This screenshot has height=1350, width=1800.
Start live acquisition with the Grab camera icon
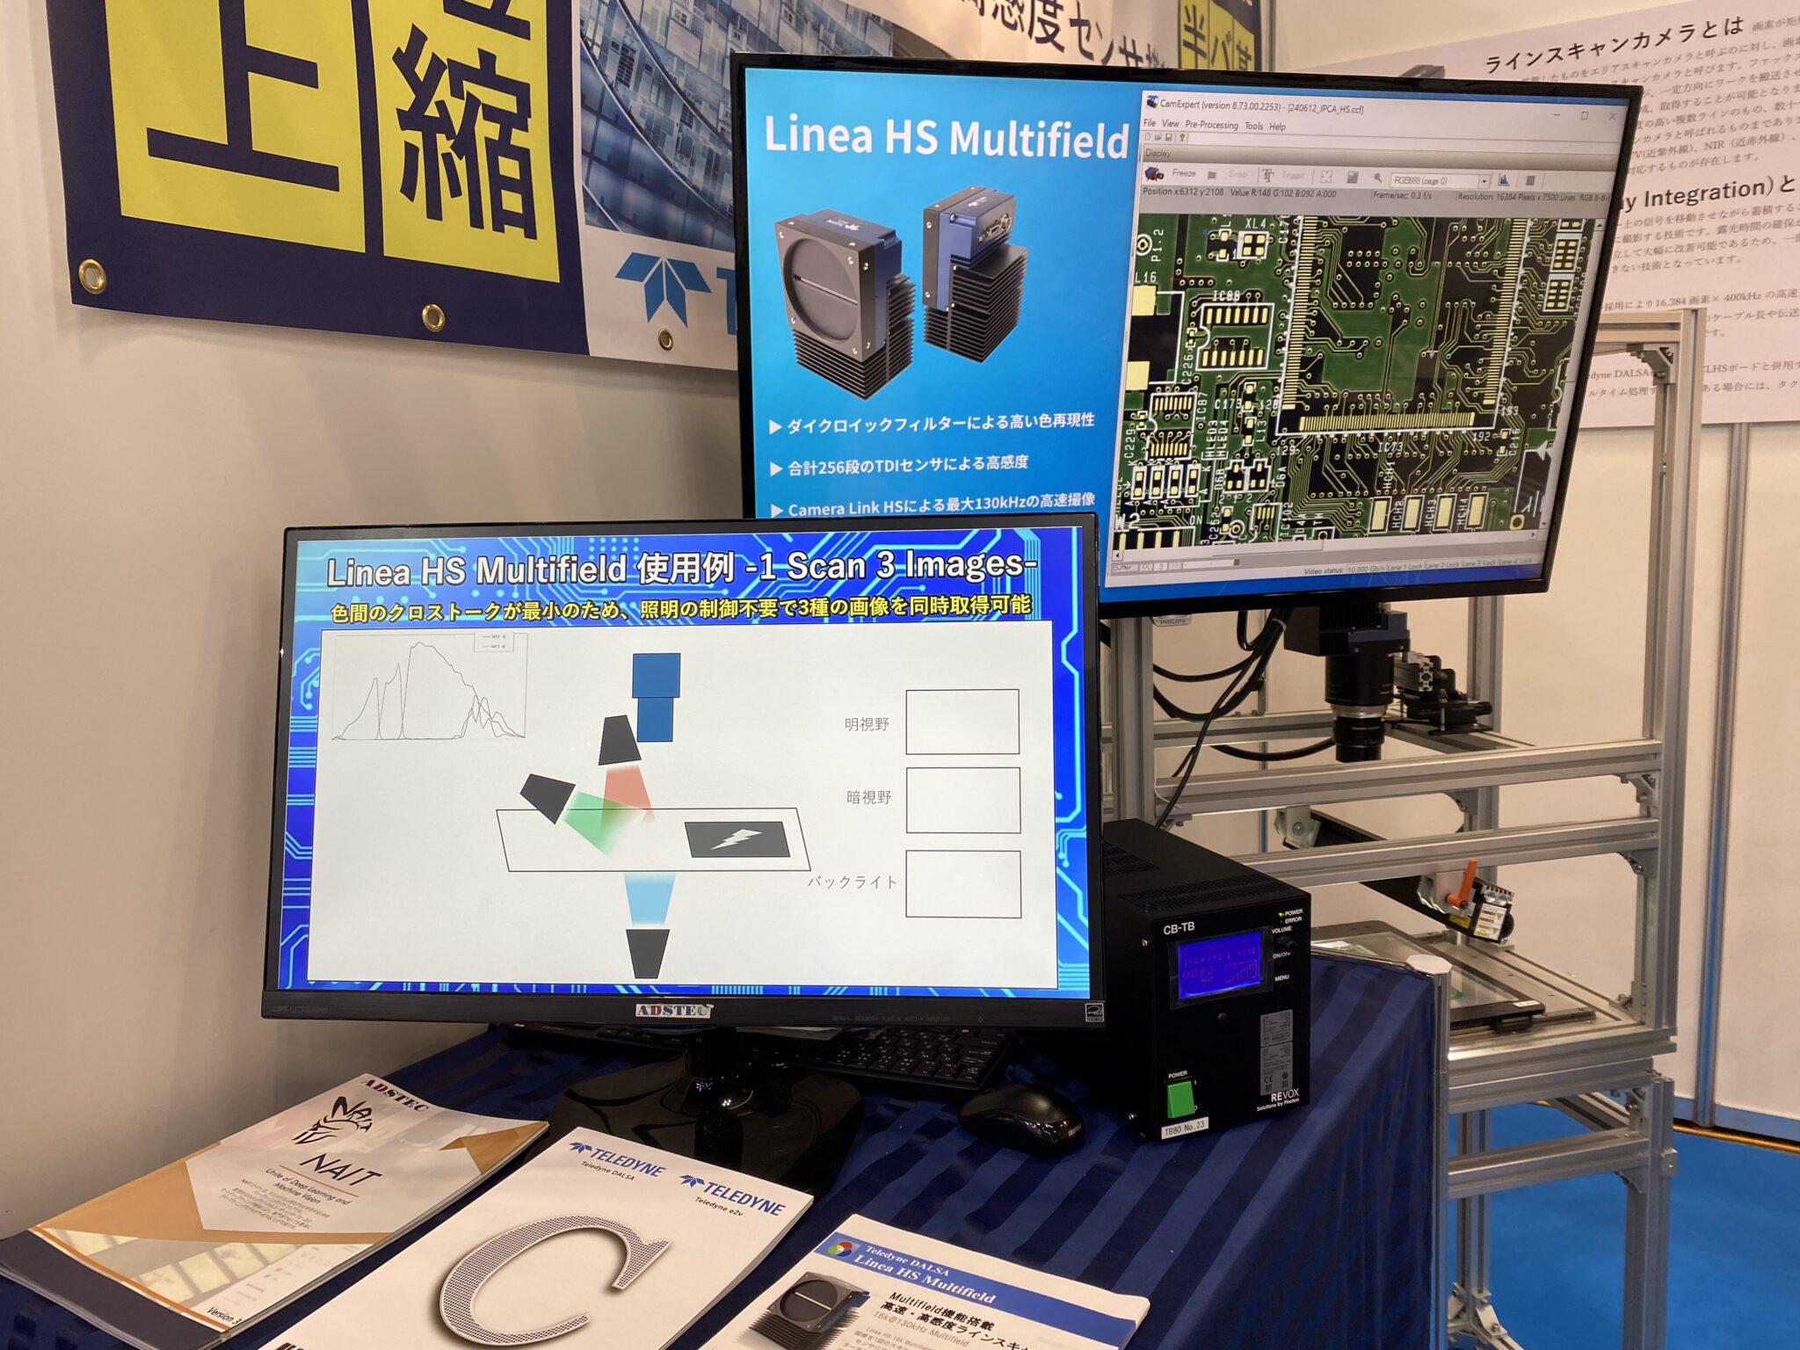click(x=1153, y=173)
